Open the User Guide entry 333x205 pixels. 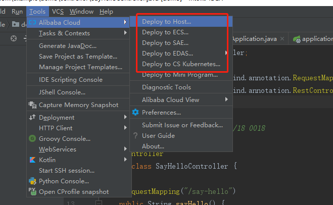(181, 136)
